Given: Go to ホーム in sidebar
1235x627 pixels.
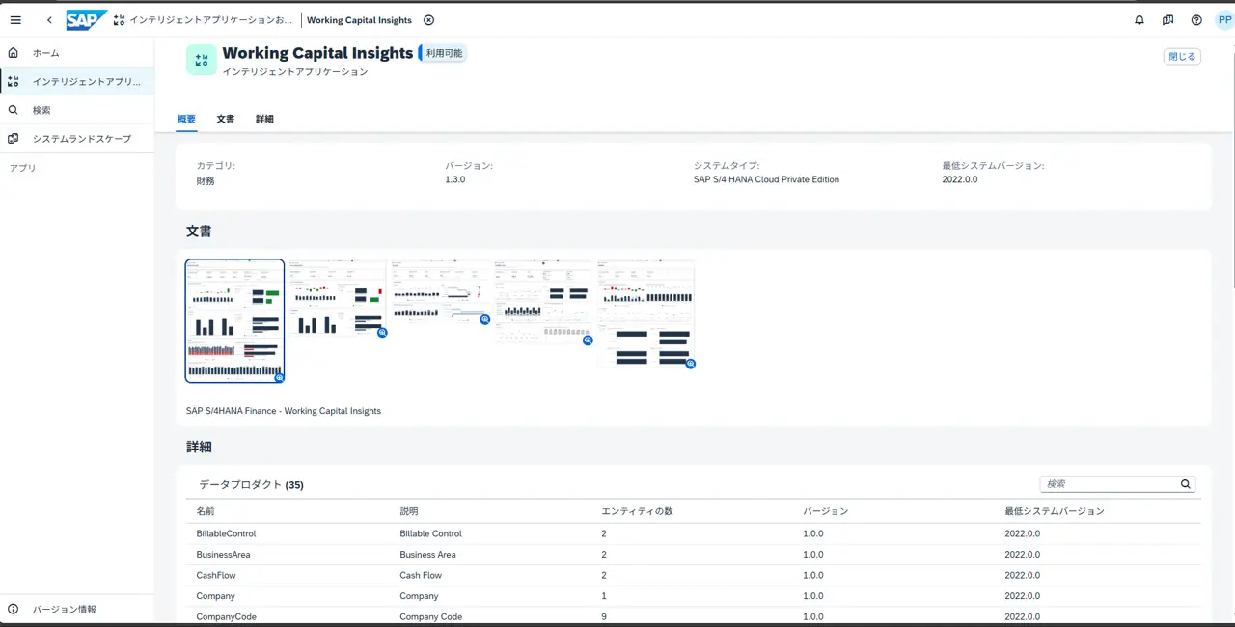Looking at the screenshot, I should (x=46, y=53).
